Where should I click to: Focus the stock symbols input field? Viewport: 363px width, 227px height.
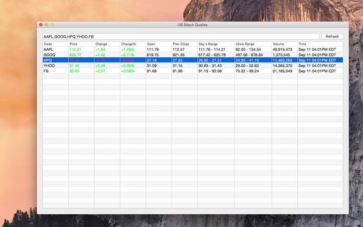181,36
